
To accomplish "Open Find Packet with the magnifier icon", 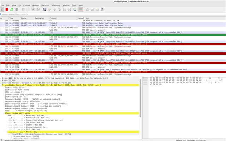I will point(44,9).
